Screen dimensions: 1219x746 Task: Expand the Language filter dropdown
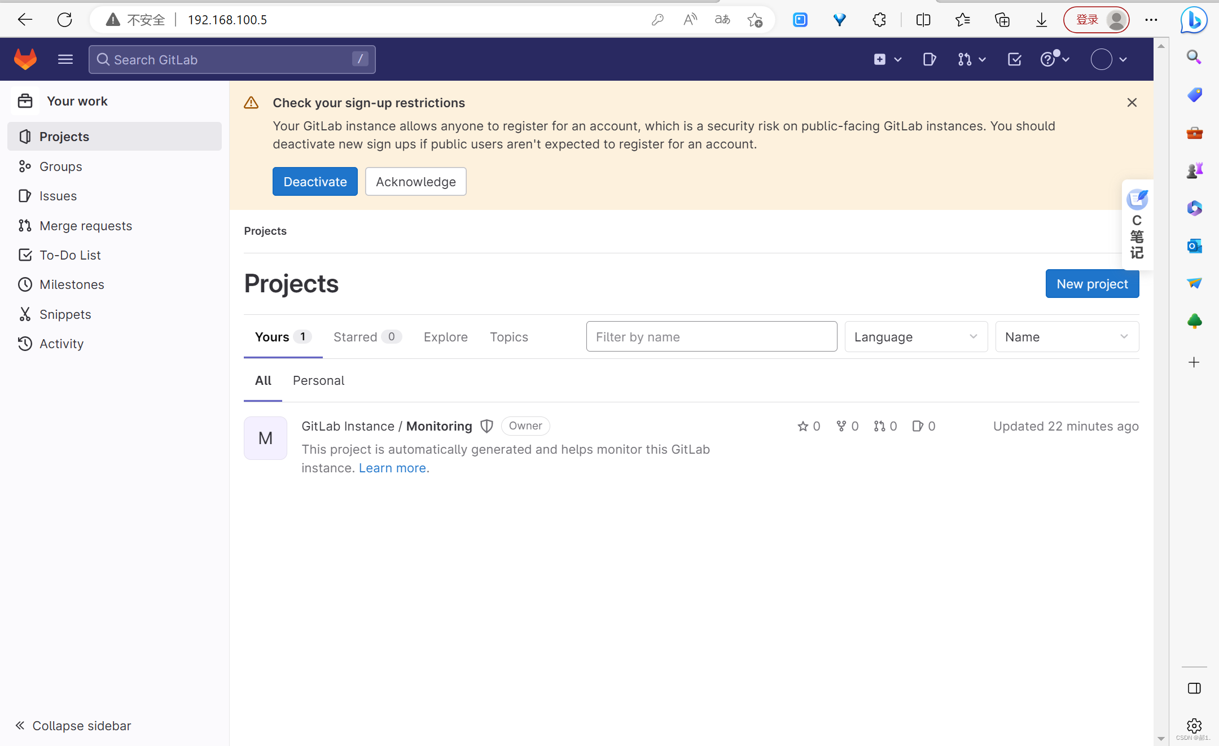(x=915, y=337)
